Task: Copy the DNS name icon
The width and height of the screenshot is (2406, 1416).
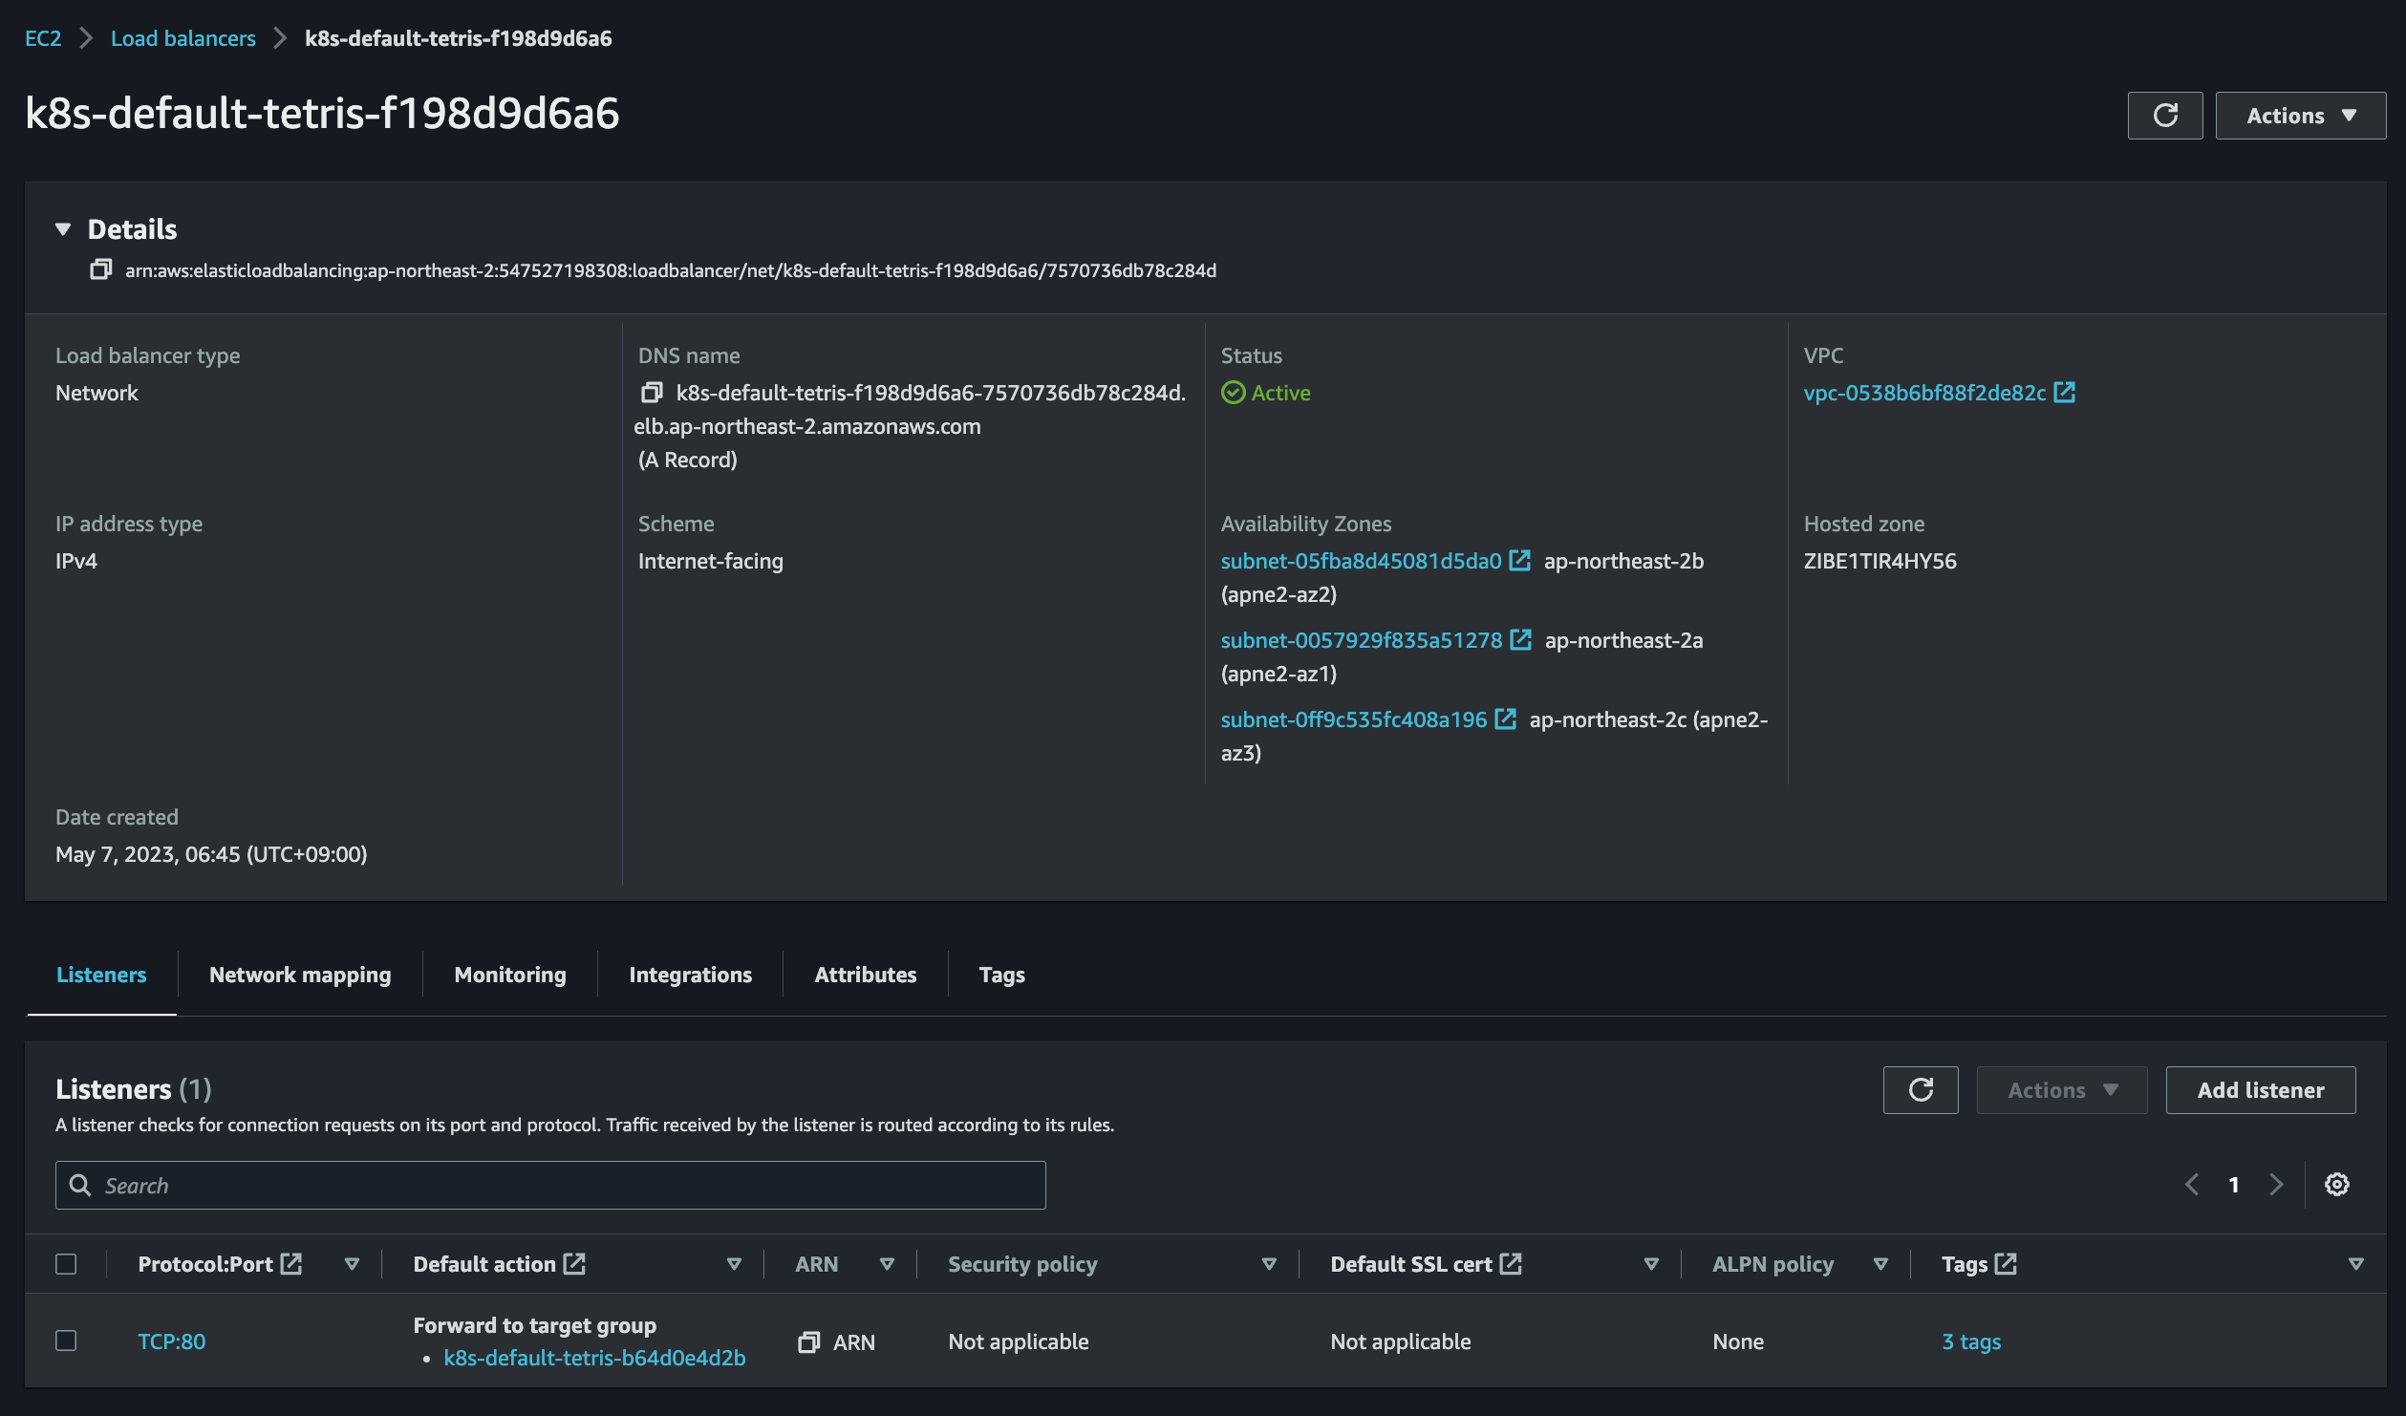Action: tap(652, 393)
